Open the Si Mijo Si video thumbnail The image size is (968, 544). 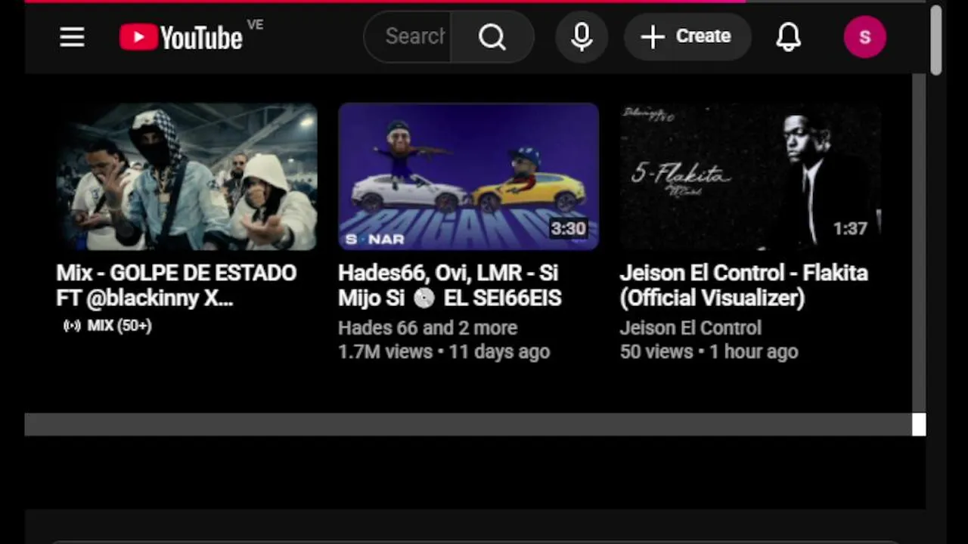click(x=468, y=176)
